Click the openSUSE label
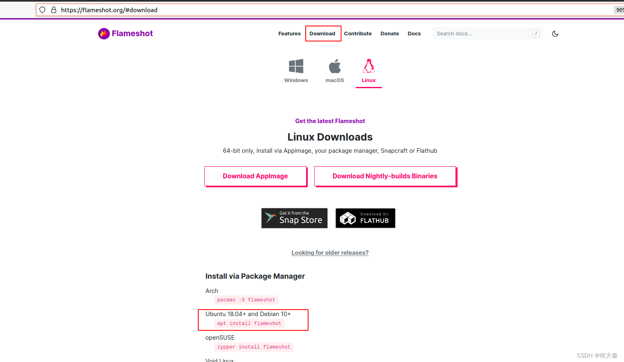Screen dimensions: 624x362 coord(220,338)
